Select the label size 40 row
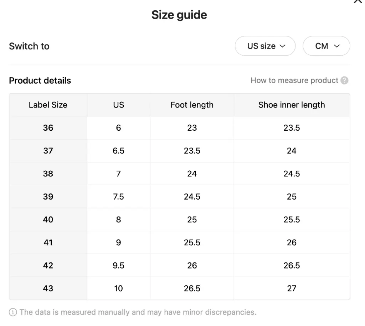 point(180,220)
